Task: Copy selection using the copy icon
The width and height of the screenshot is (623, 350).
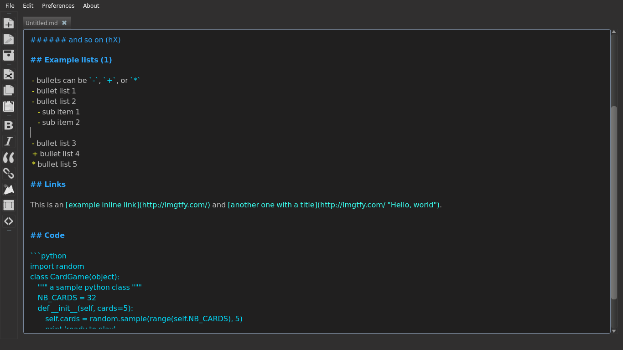Action: [x=9, y=90]
